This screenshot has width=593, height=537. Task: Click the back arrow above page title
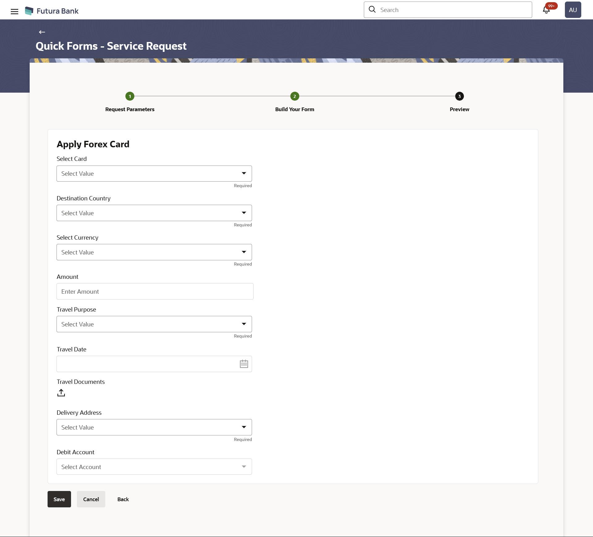[42, 32]
